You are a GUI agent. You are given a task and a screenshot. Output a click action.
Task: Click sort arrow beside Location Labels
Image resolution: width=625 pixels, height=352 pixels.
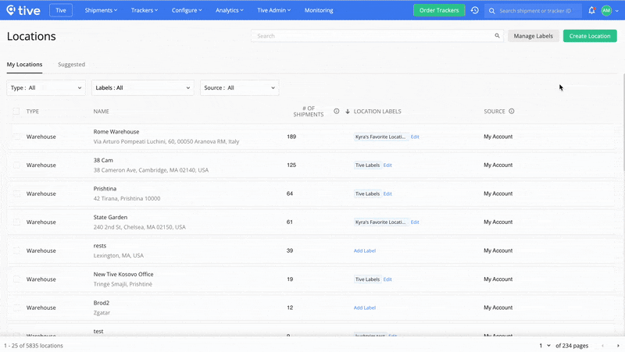coord(348,112)
